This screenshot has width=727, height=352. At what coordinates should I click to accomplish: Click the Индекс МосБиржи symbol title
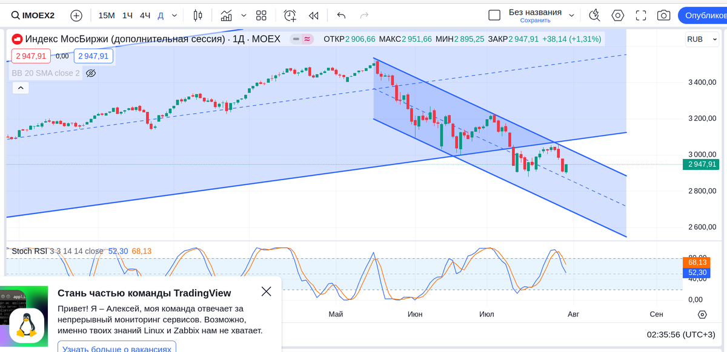pos(153,39)
